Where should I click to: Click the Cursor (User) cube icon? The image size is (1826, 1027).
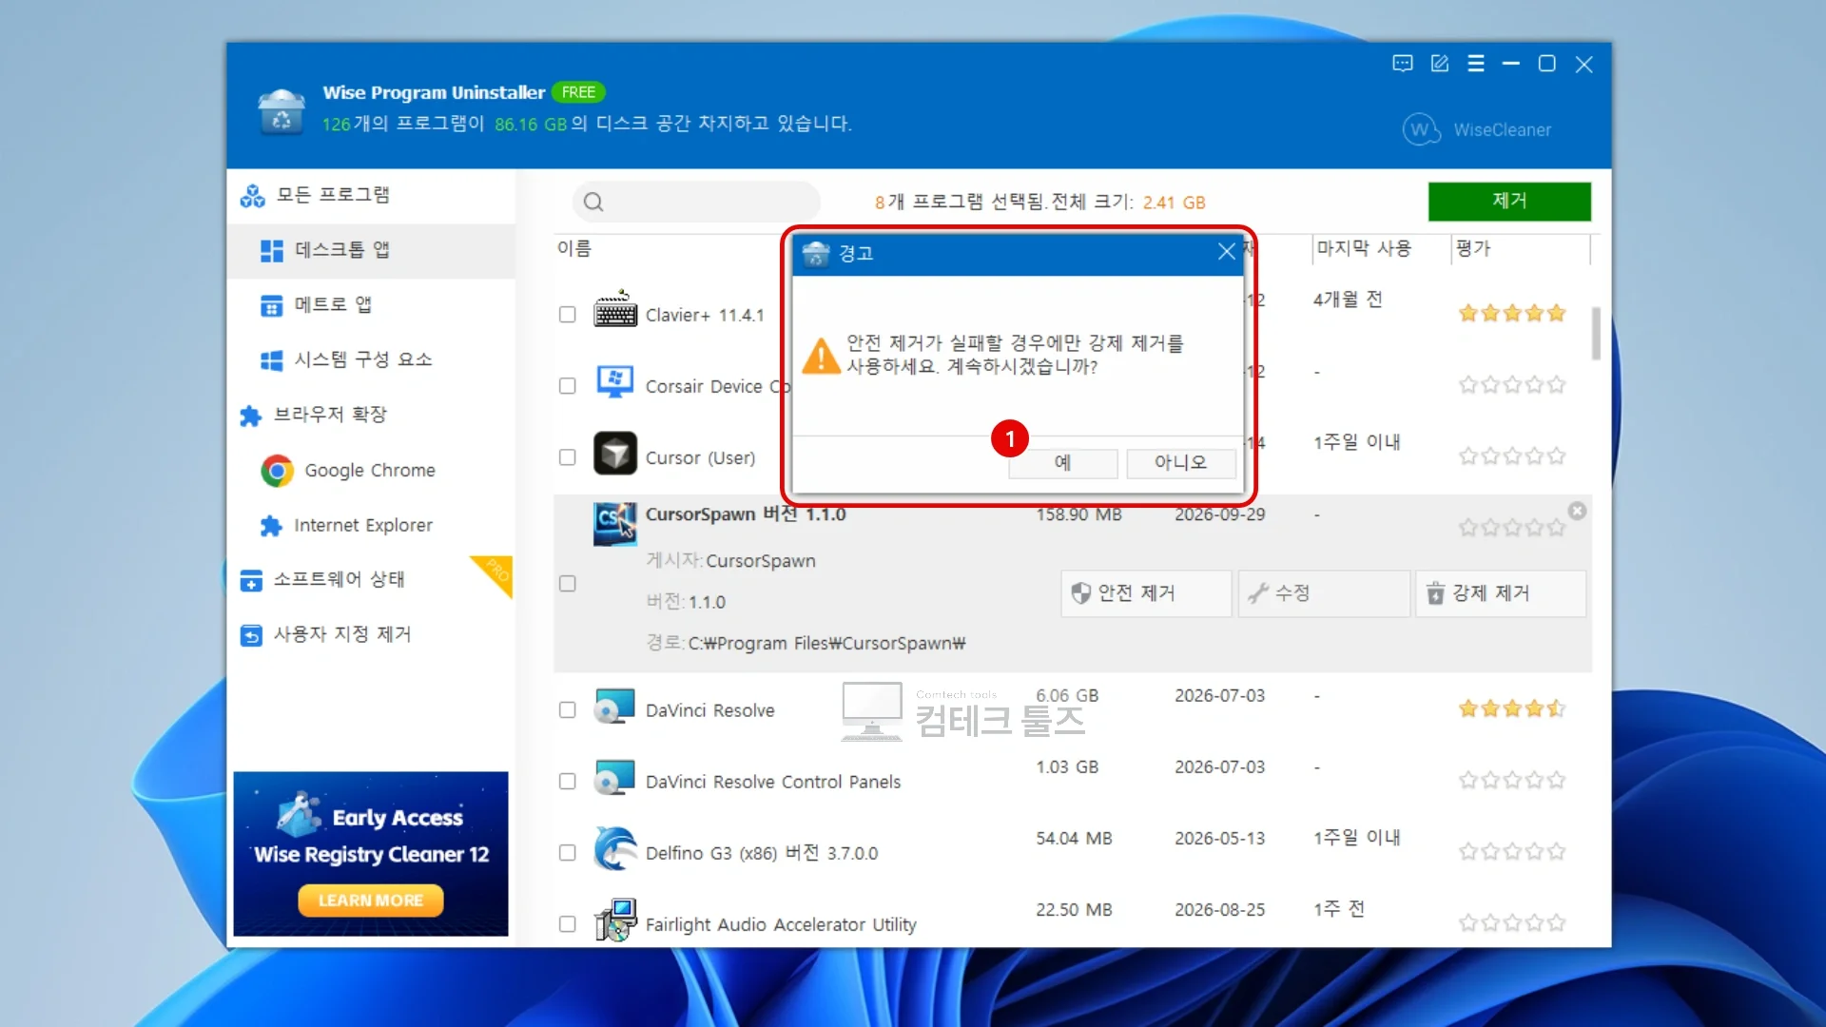pos(615,453)
